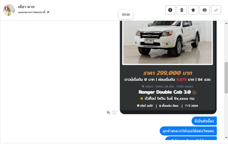Reply to the car card message
228x144 pixels.
pos(108,112)
